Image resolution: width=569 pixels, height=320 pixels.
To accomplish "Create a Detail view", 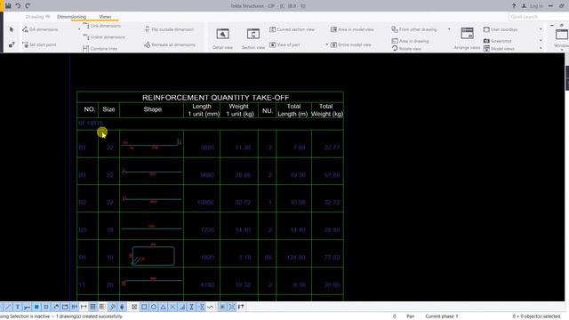I will pyautogui.click(x=222, y=38).
